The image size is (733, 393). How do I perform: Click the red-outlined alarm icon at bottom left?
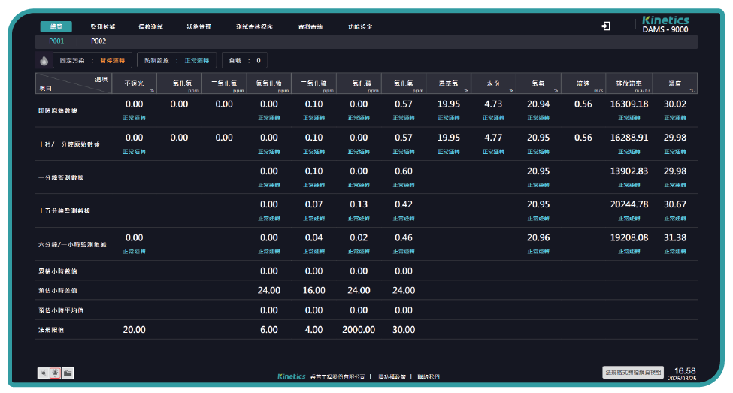[x=56, y=373]
